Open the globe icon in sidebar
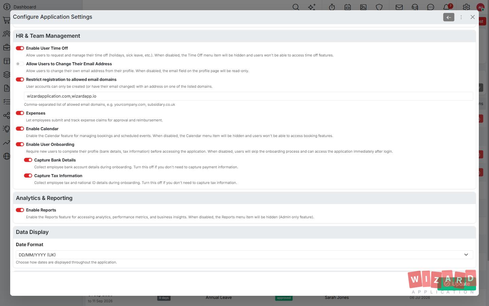489x306 pixels. (x=7, y=156)
